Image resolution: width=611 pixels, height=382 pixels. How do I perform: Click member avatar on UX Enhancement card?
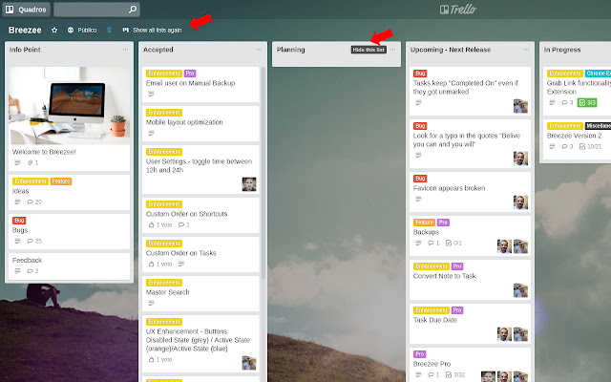click(249, 363)
